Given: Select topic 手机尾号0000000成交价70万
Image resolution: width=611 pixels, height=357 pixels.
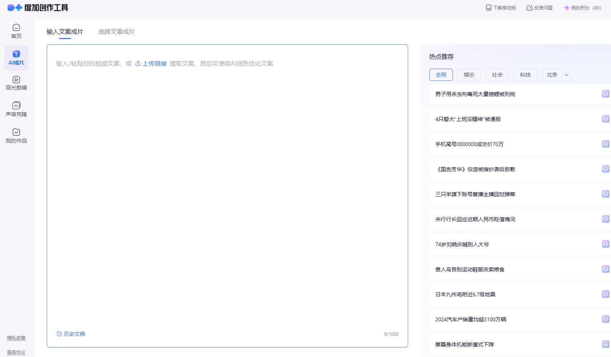Looking at the screenshot, I should pyautogui.click(x=469, y=144).
